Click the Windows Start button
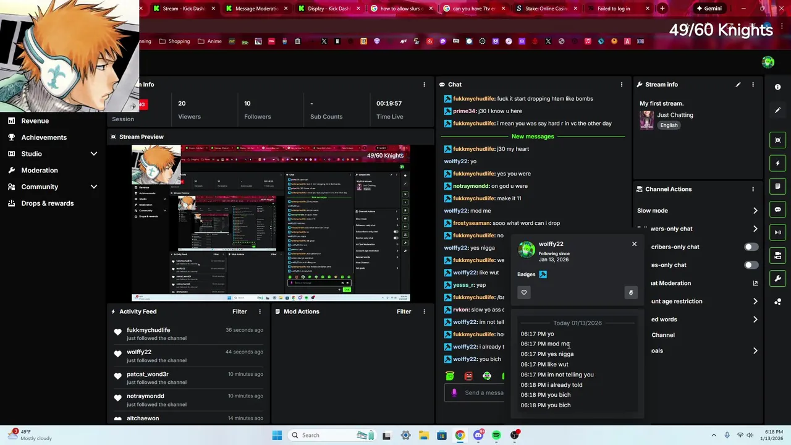Screen dimensions: 791x445 [x=277, y=435]
